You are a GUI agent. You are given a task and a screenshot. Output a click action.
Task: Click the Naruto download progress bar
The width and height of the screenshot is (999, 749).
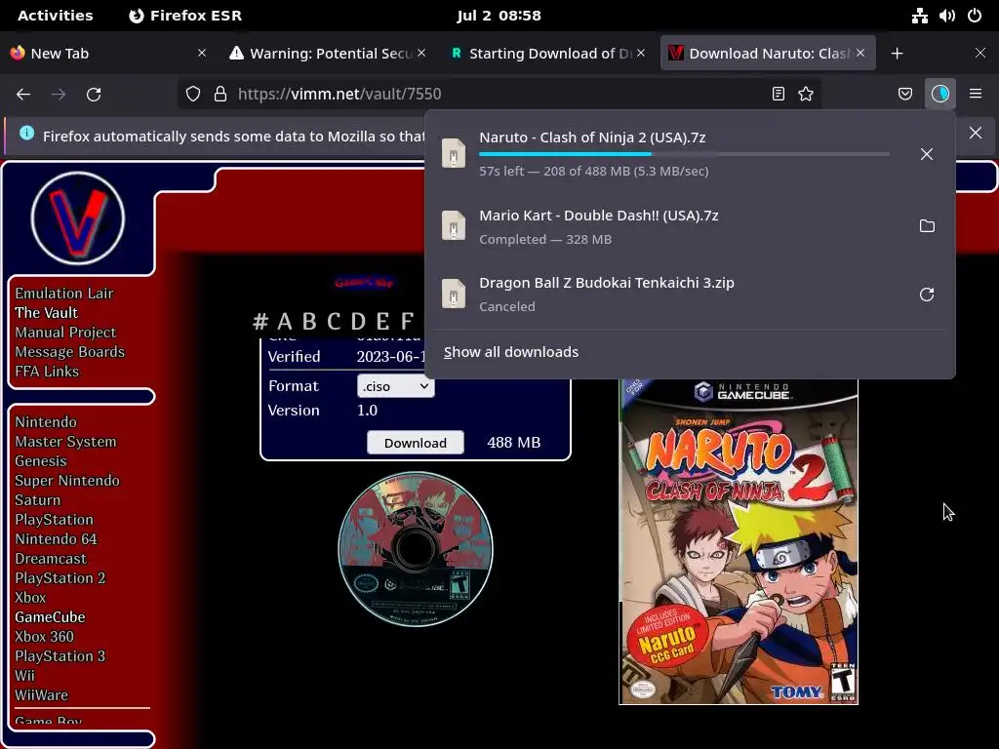(x=684, y=154)
